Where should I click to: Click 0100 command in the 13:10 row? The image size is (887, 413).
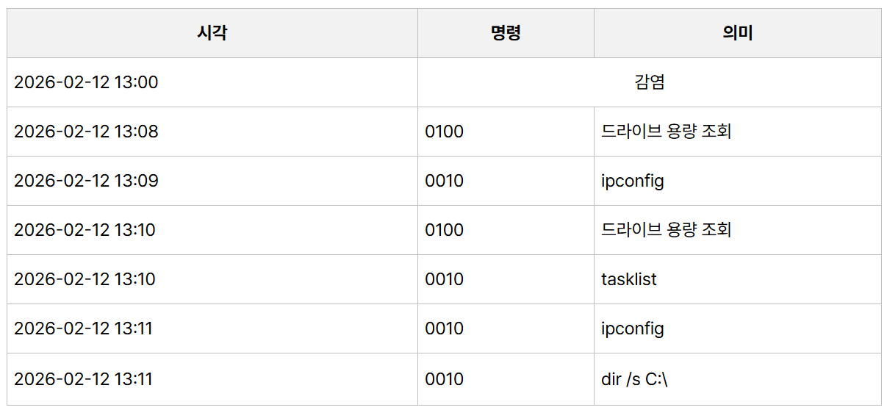(x=445, y=230)
